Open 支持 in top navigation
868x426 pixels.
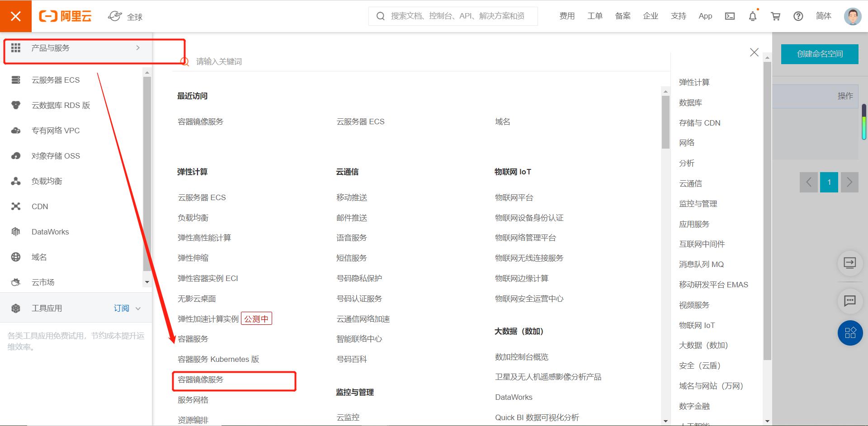[679, 16]
